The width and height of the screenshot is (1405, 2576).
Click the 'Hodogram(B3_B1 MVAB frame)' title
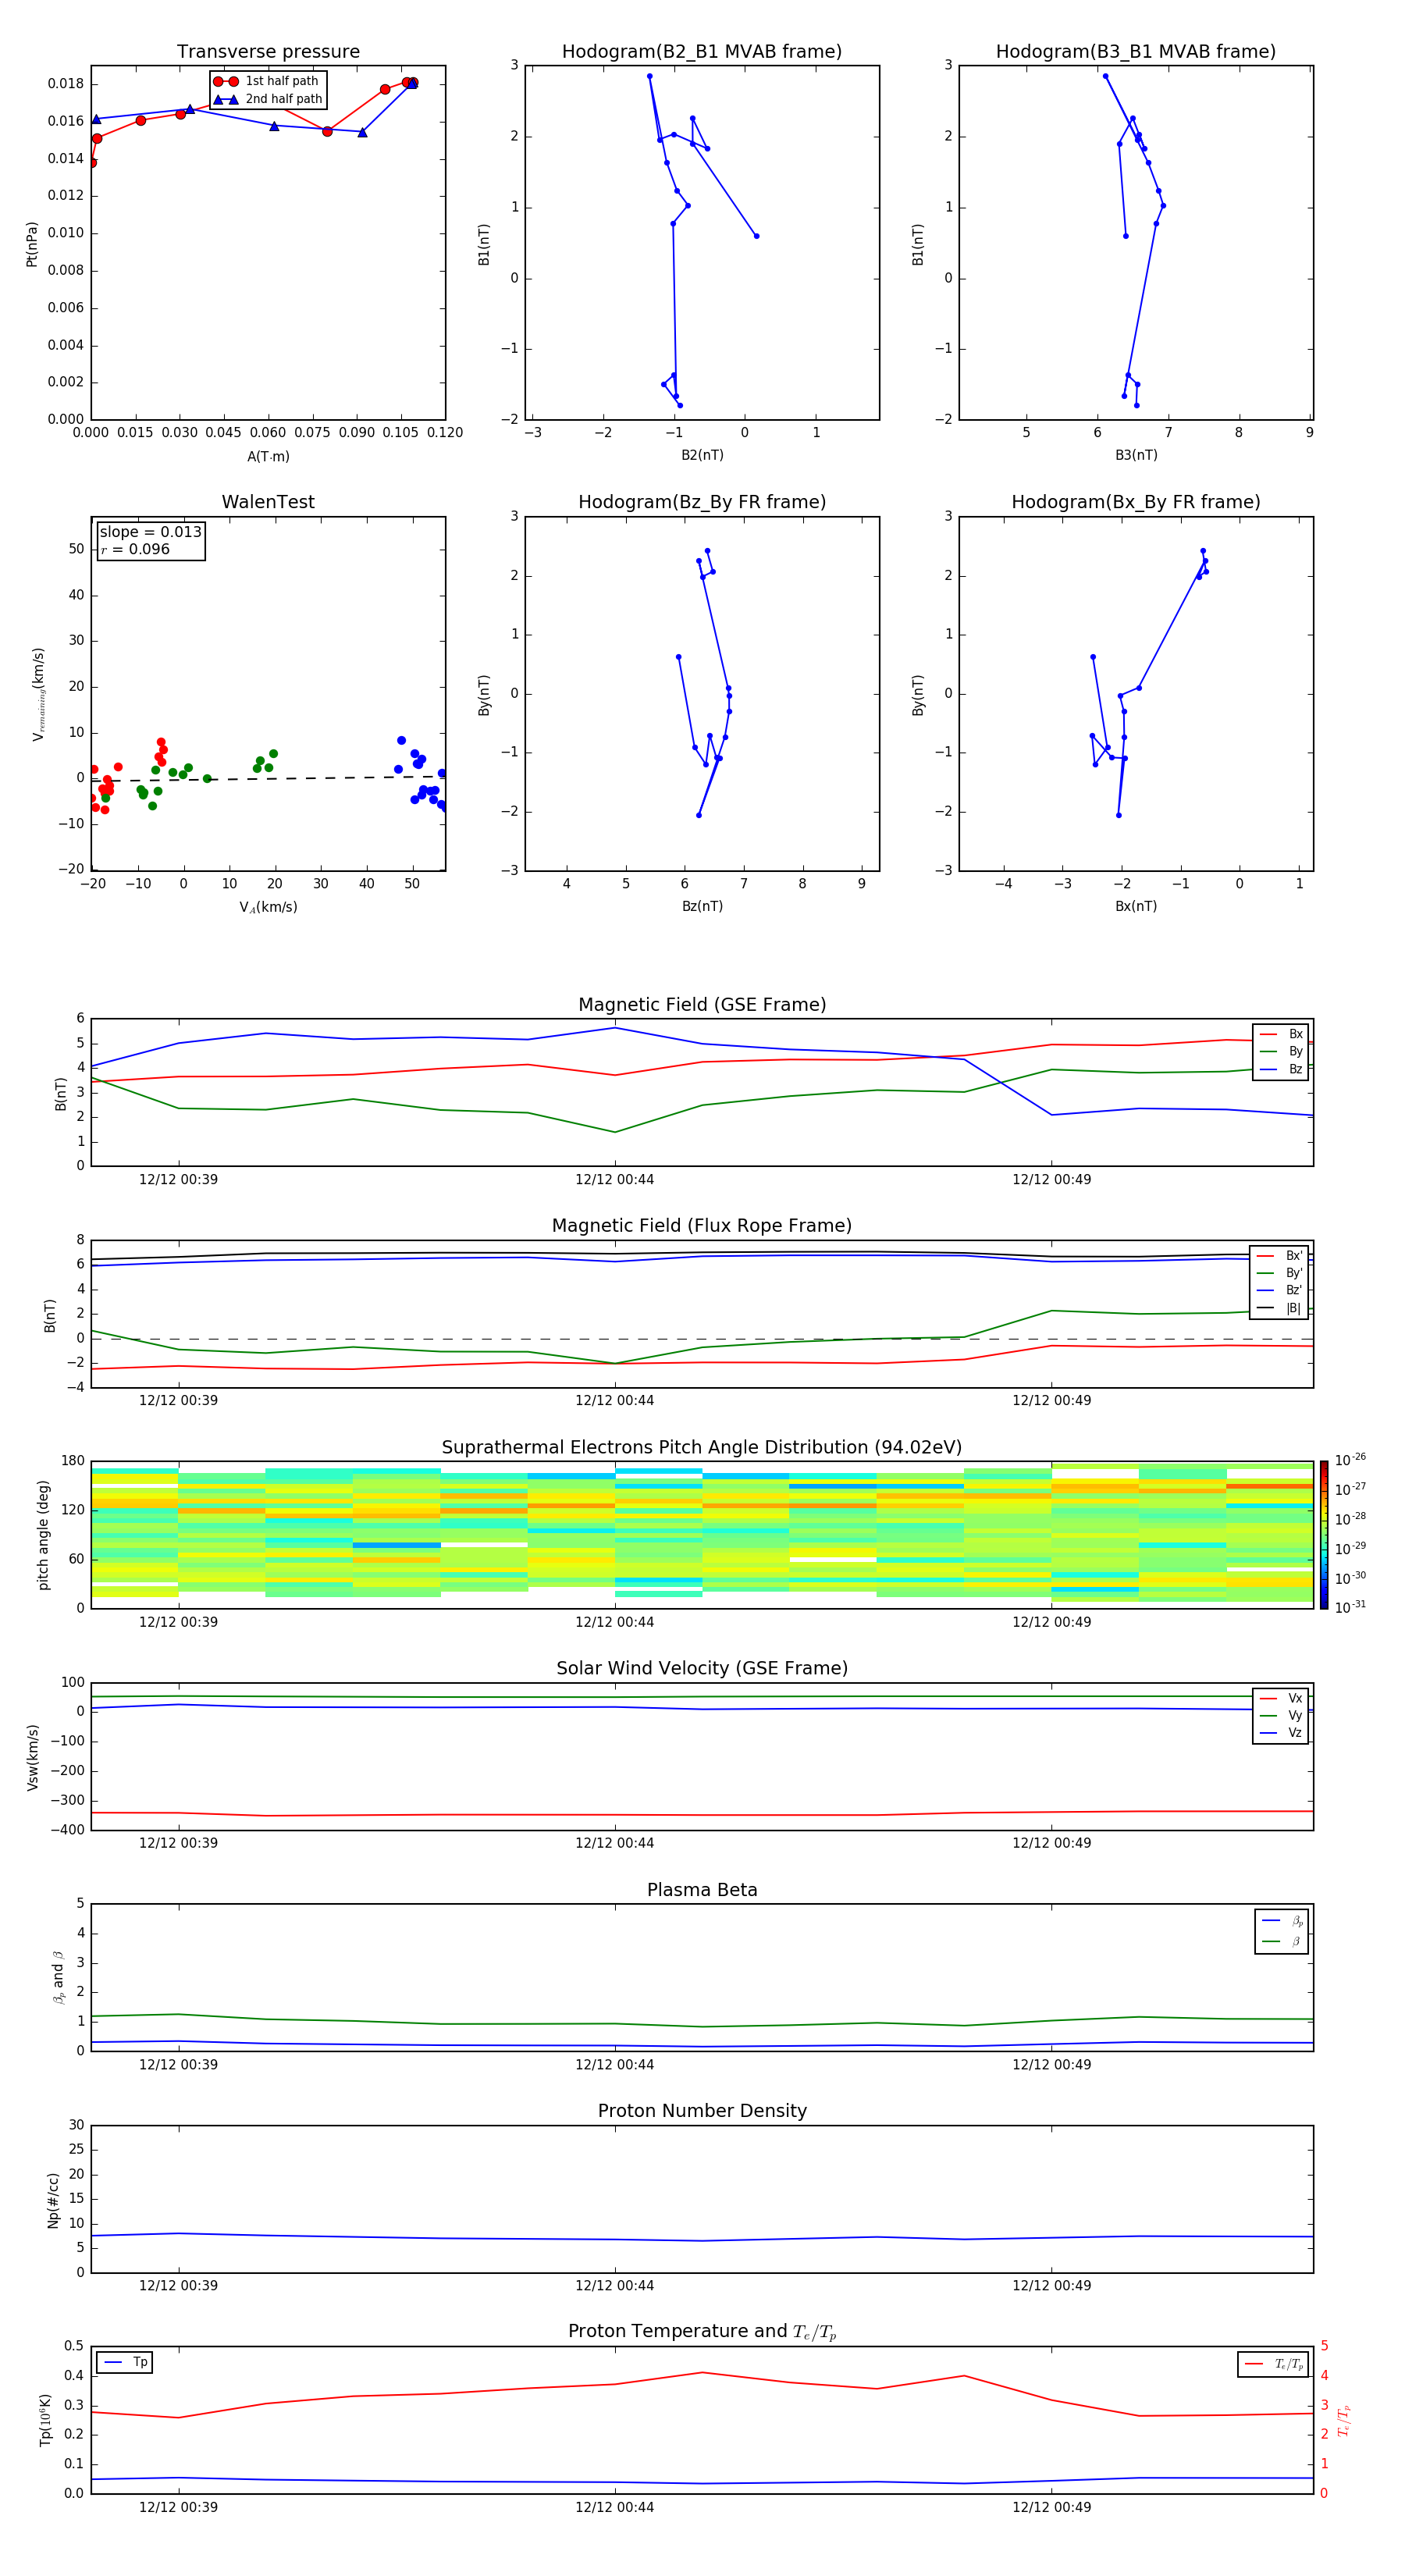pos(1136,52)
